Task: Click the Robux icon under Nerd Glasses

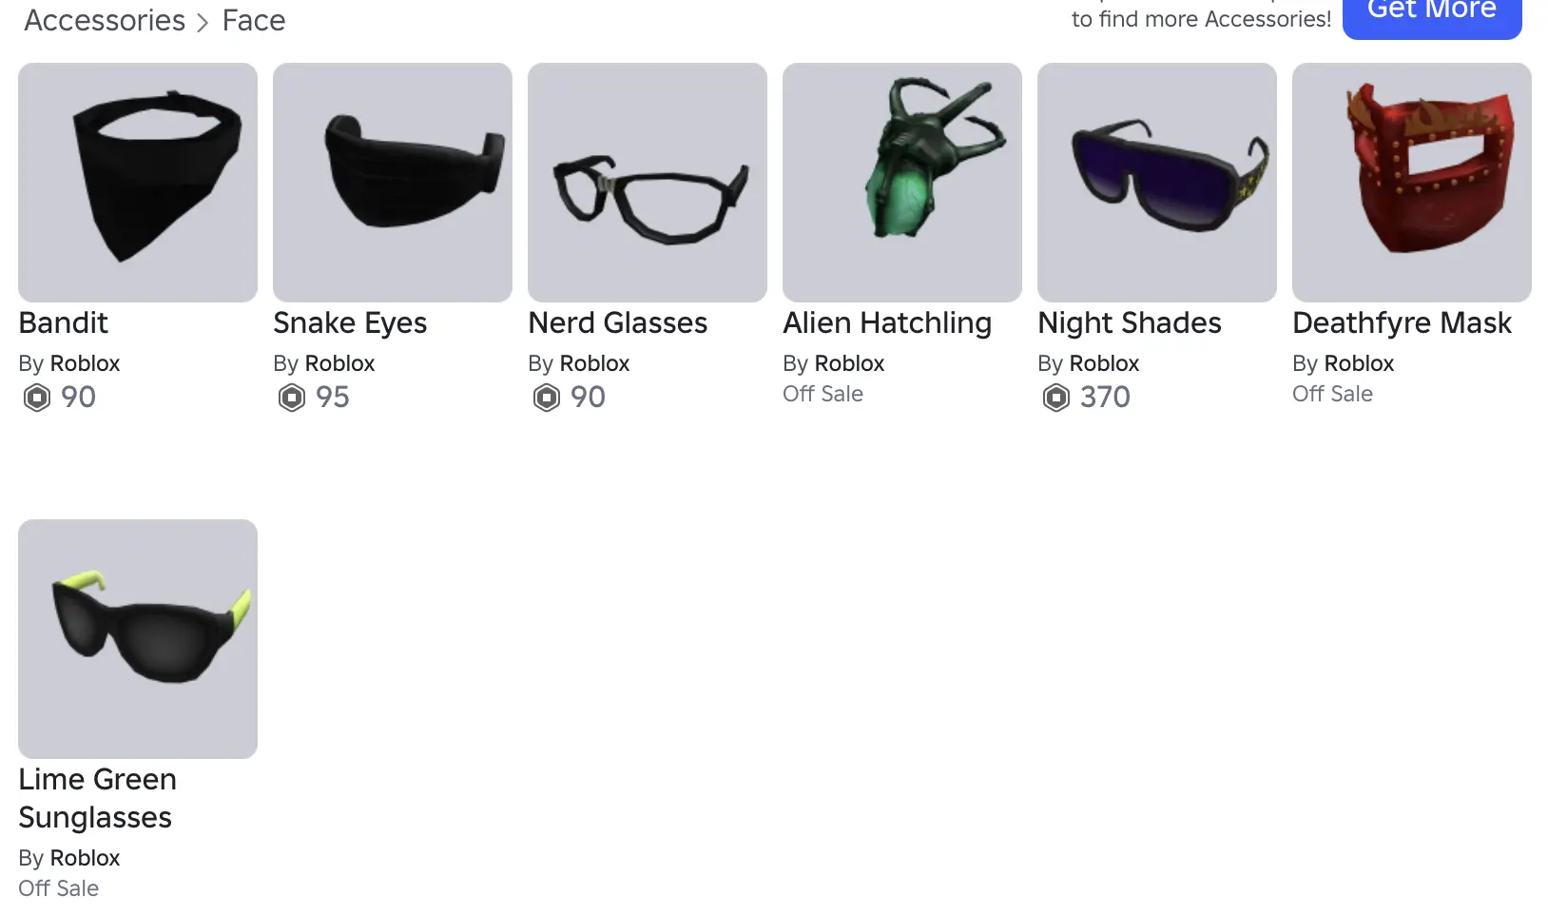Action: (x=547, y=398)
